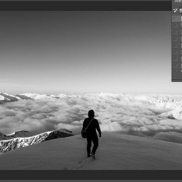Click the footprints in the snow
The height and width of the screenshot is (182, 182).
81,162
